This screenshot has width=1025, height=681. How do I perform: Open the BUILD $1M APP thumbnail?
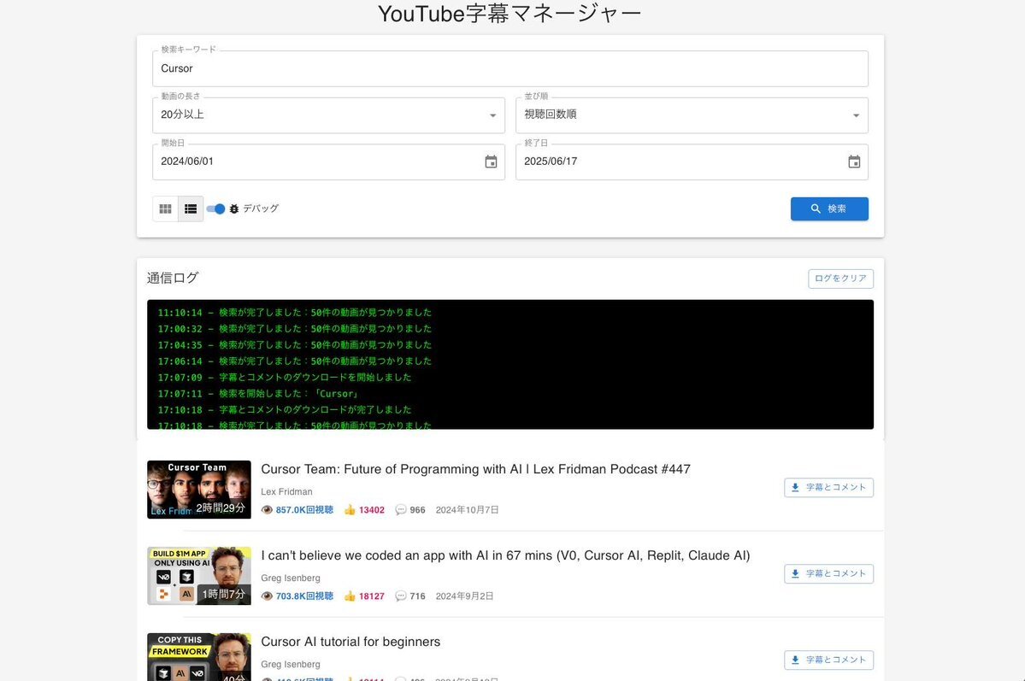point(199,576)
